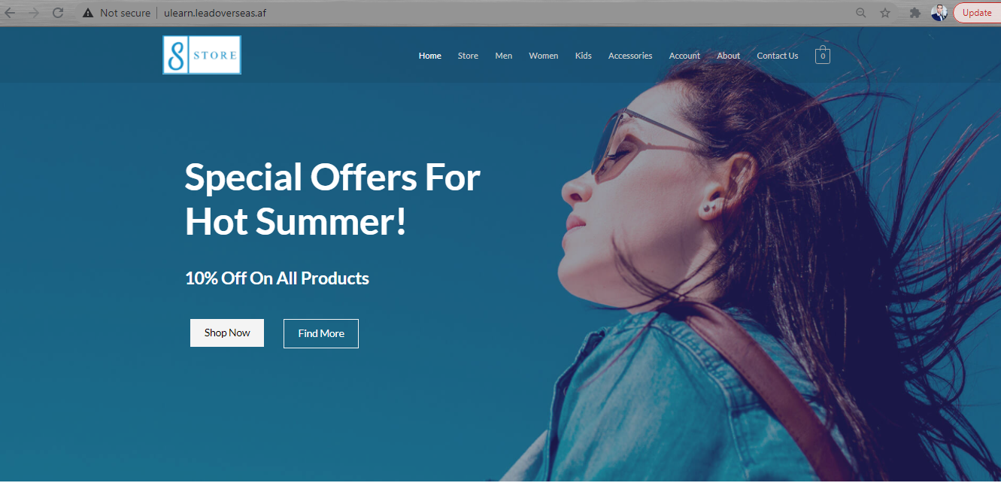Image resolution: width=1001 pixels, height=483 pixels.
Task: Open the shopping cart icon
Action: coord(822,55)
